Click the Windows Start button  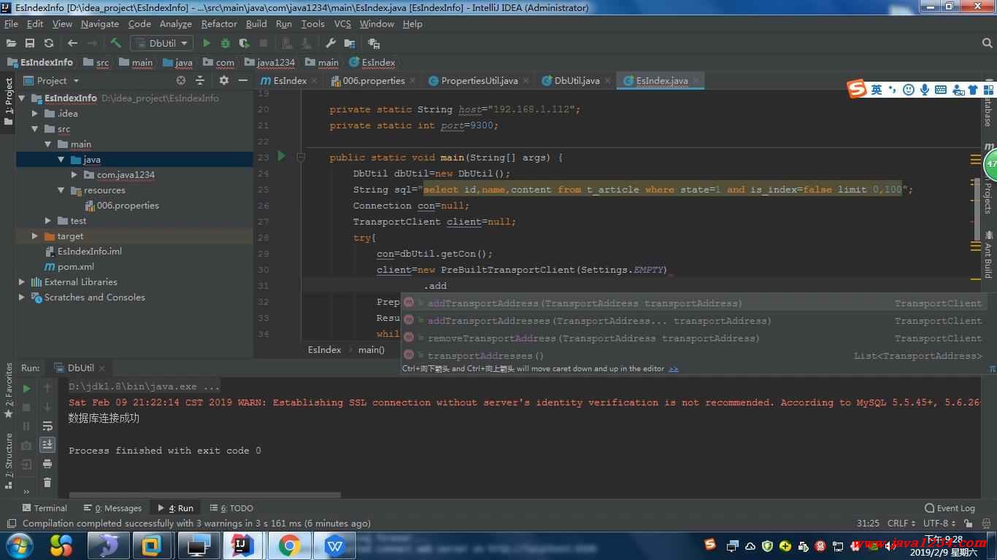20,545
